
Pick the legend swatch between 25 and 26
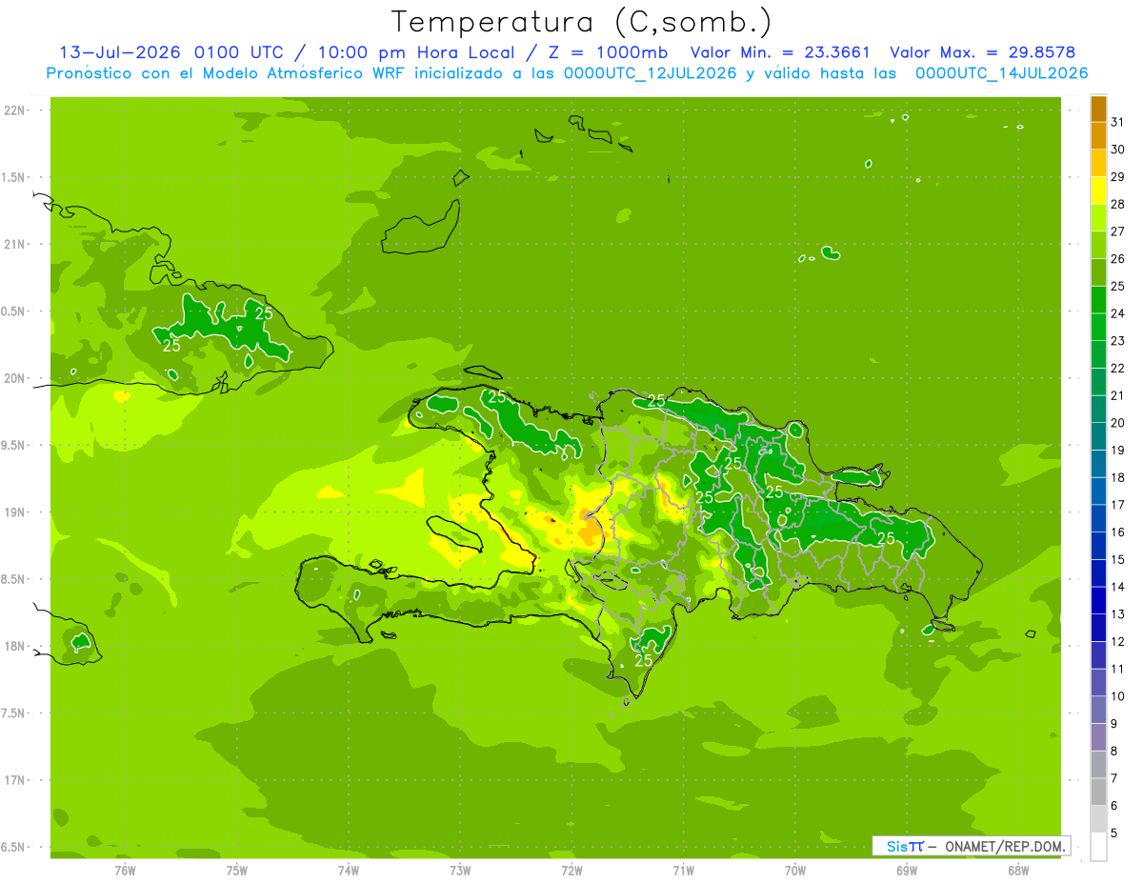[1098, 272]
